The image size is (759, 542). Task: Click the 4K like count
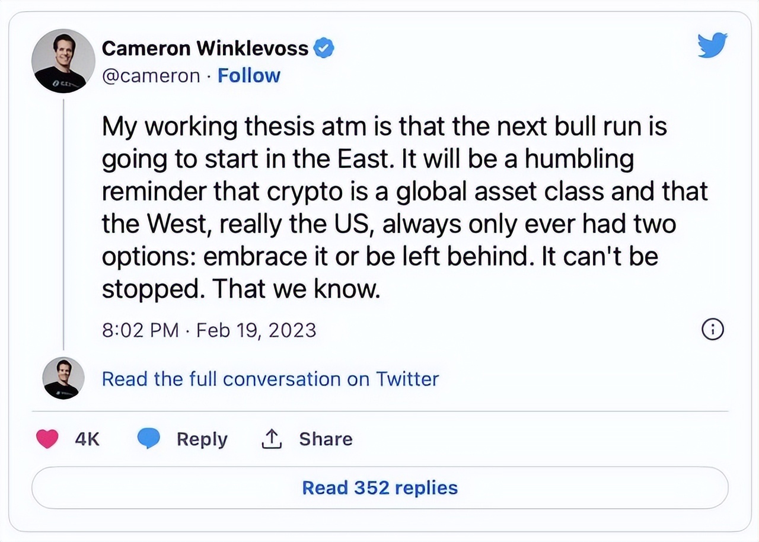coord(87,439)
